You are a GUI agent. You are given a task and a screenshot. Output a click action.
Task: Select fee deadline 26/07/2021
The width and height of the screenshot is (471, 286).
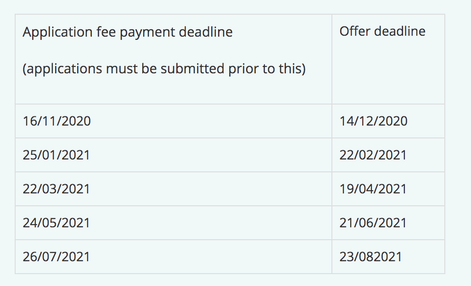click(x=56, y=257)
